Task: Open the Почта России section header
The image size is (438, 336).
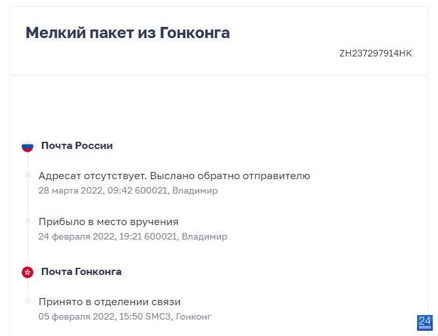Action: pos(77,146)
